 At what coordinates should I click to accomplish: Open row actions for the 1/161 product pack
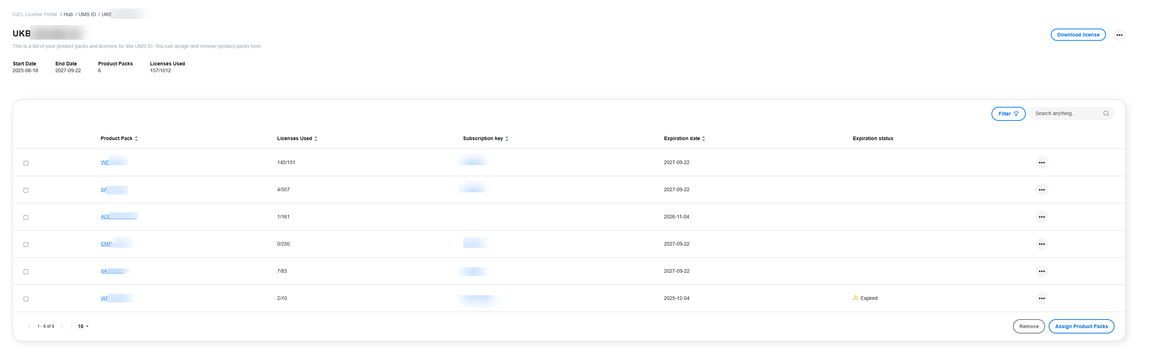point(1042,217)
